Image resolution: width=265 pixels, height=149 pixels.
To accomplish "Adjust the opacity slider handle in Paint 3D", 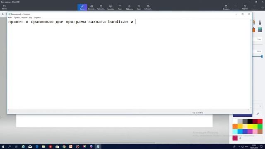I will (x=262, y=56).
